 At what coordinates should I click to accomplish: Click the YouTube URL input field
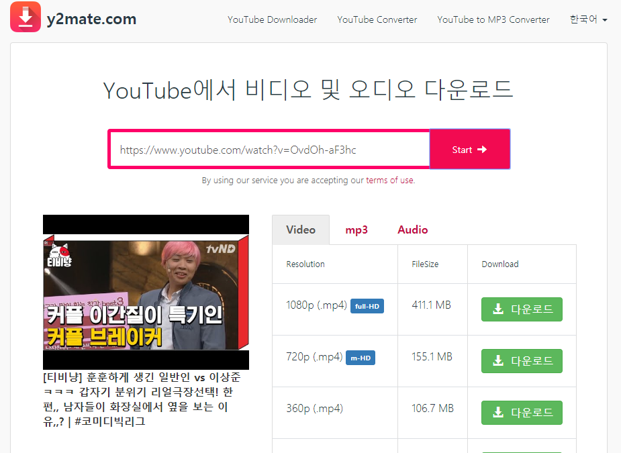tap(270, 150)
